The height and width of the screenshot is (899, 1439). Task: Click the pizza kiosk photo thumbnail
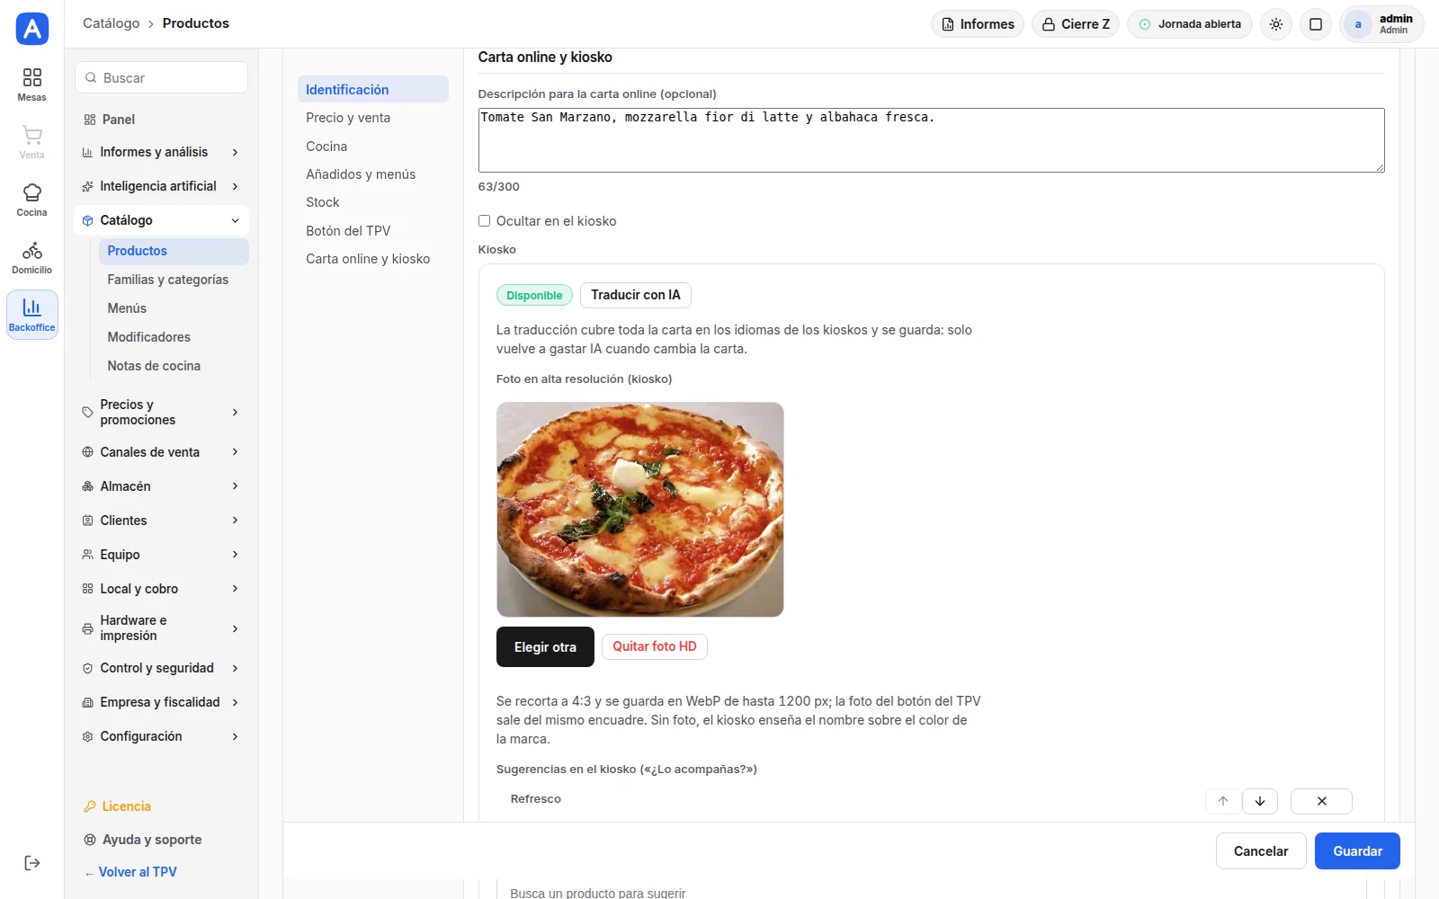click(640, 510)
